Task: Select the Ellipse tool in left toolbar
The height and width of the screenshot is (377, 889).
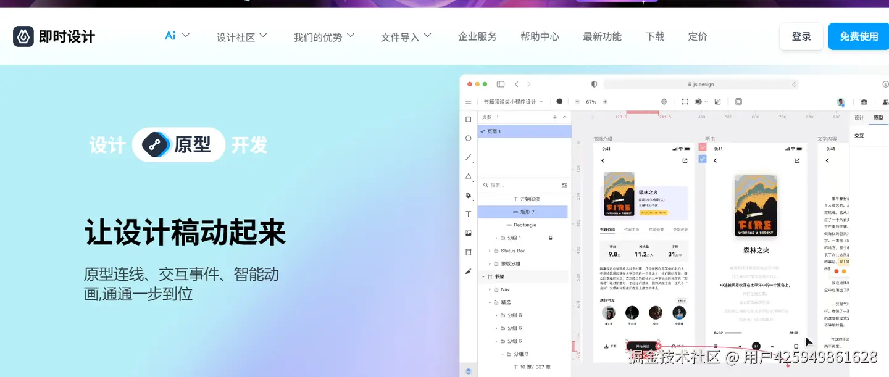Action: pos(469,138)
